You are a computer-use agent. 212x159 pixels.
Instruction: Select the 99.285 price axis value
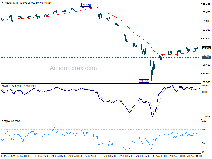206,4
